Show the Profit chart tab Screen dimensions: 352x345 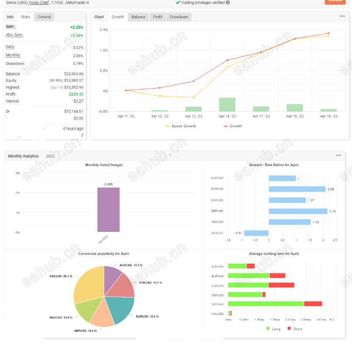coord(158,17)
